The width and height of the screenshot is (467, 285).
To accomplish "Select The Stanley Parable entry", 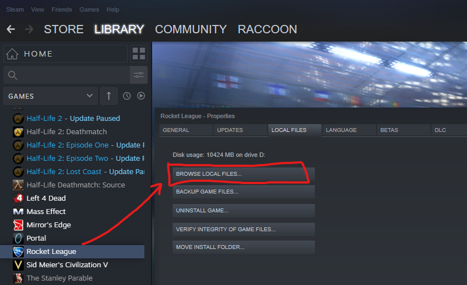I will (x=59, y=278).
